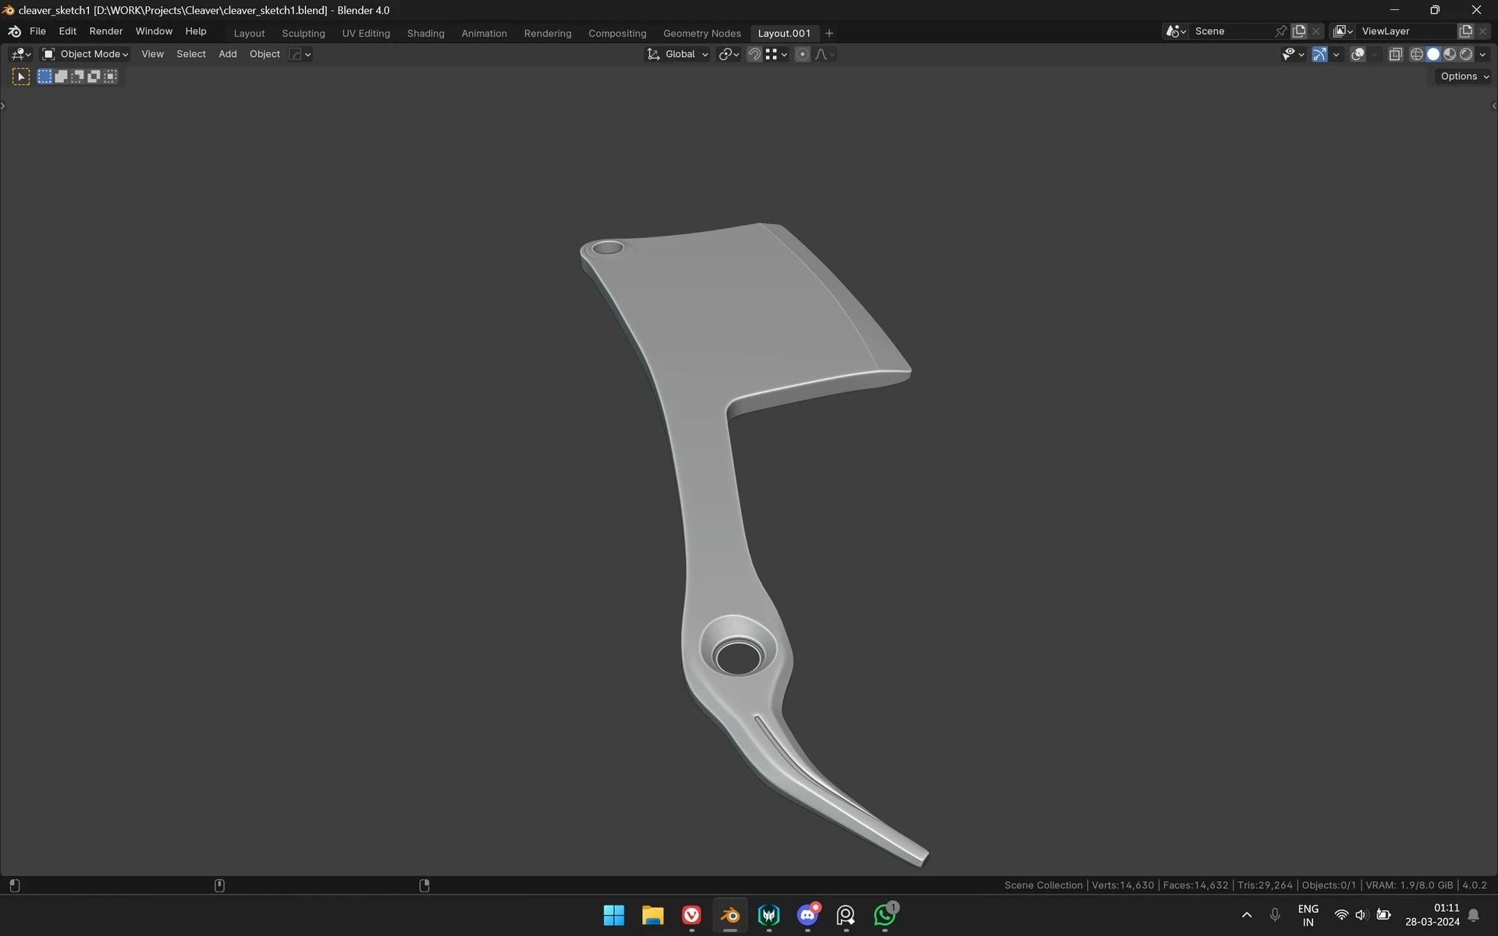Click the Add menu in viewport header
Viewport: 1498px width, 936px height.
click(x=227, y=54)
